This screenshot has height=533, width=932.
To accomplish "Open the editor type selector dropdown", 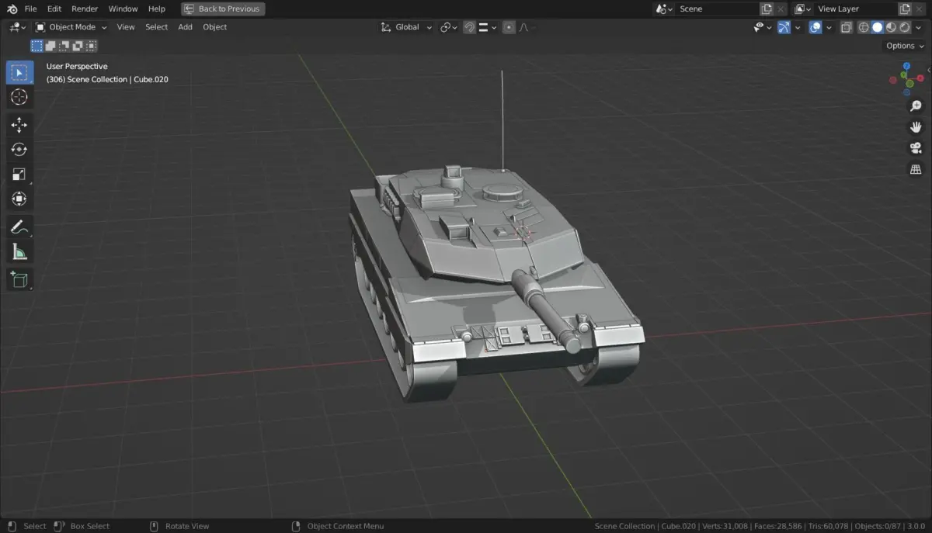I will coord(17,27).
